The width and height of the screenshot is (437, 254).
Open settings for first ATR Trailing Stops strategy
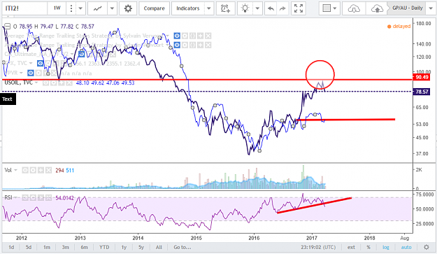pos(185,36)
